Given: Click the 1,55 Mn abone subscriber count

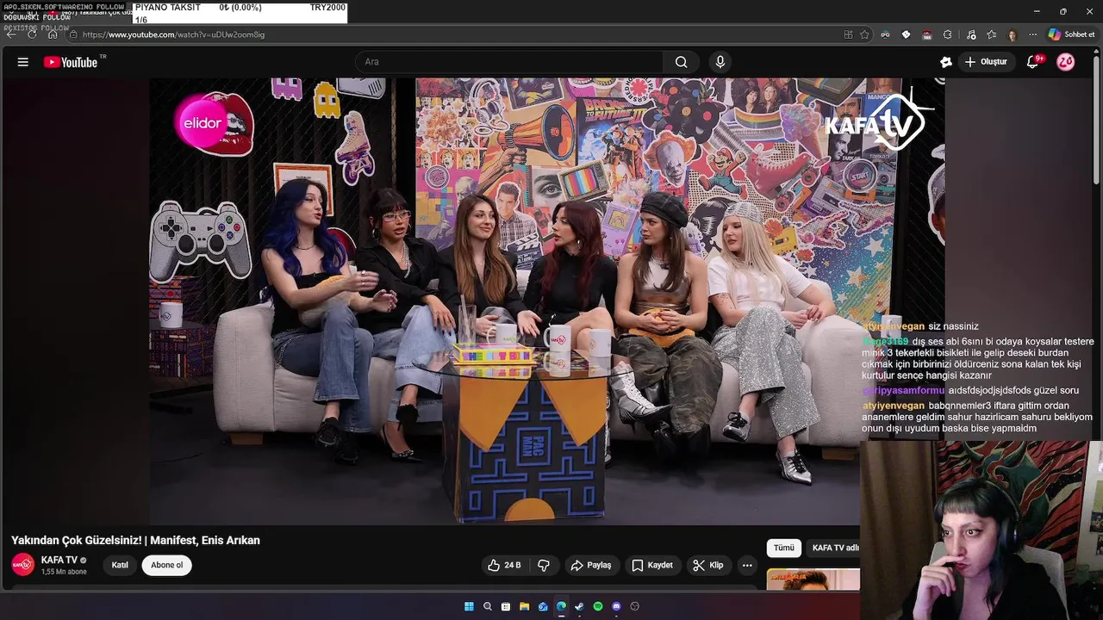Looking at the screenshot, I should 64,572.
